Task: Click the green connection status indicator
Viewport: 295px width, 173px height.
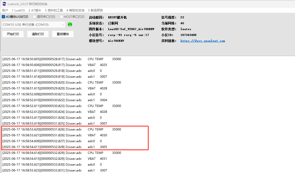Action: tap(70, 24)
